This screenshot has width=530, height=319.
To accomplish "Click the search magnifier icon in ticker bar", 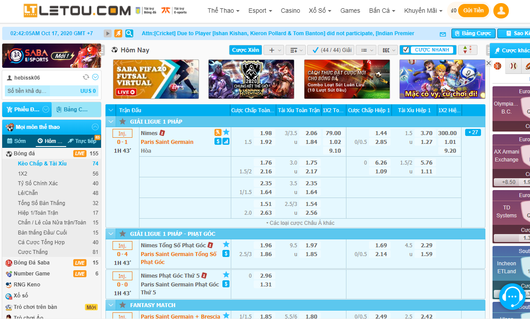I will click(x=129, y=33).
